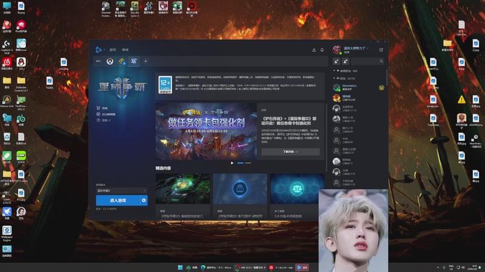Click the 了解详情 button on promo panel

(290, 152)
